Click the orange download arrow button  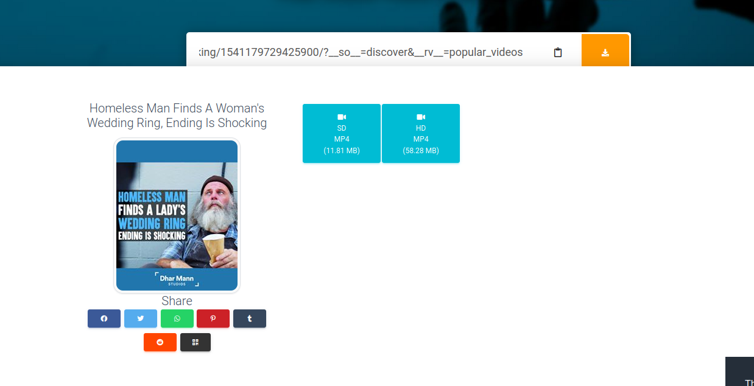(605, 51)
